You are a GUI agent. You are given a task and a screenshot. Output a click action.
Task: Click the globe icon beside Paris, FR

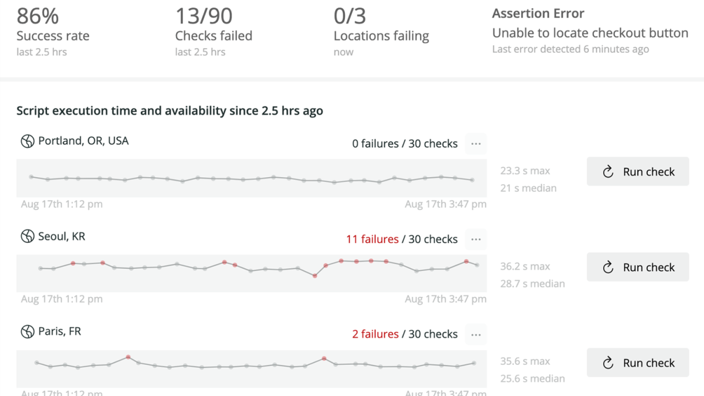(x=27, y=332)
